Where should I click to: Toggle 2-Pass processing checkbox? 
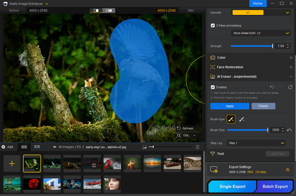tap(213, 25)
